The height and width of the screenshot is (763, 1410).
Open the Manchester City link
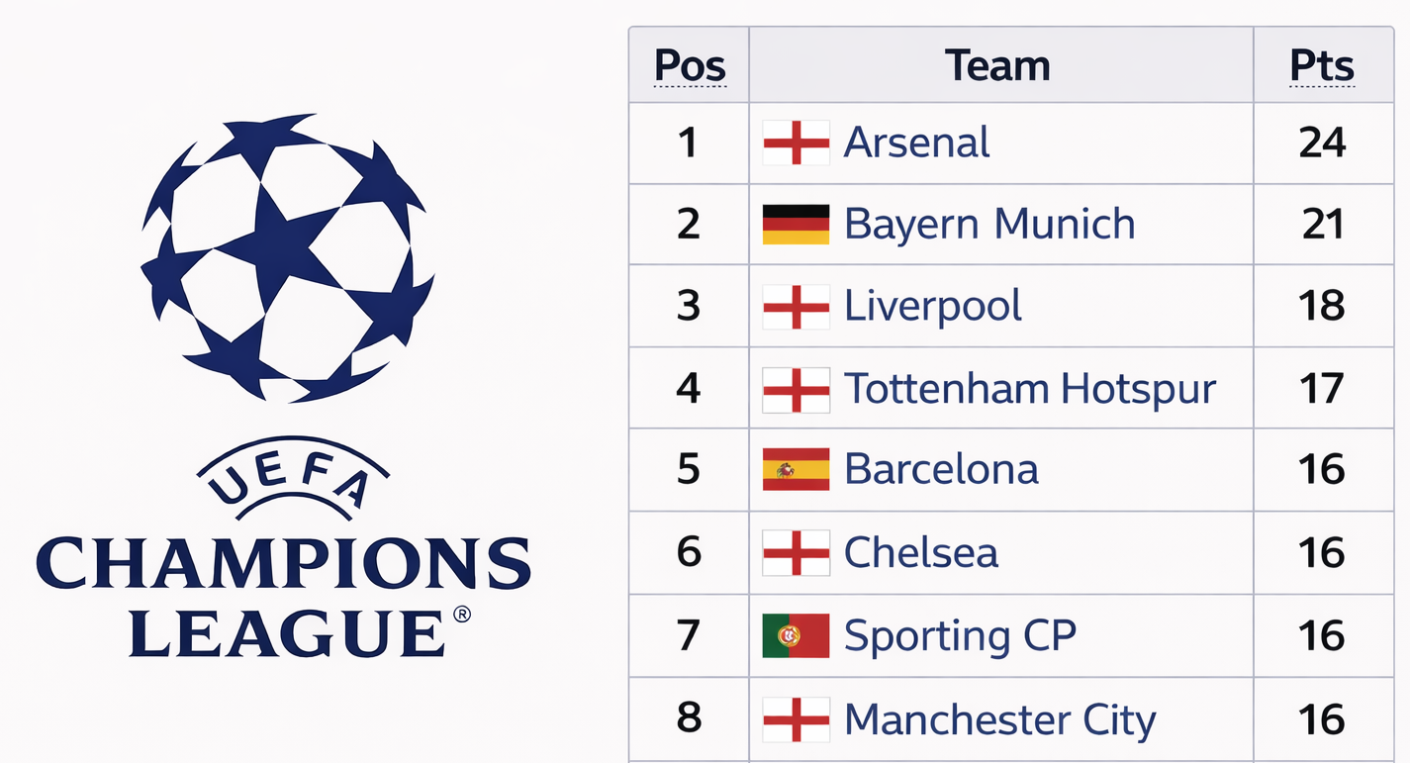click(x=999, y=719)
